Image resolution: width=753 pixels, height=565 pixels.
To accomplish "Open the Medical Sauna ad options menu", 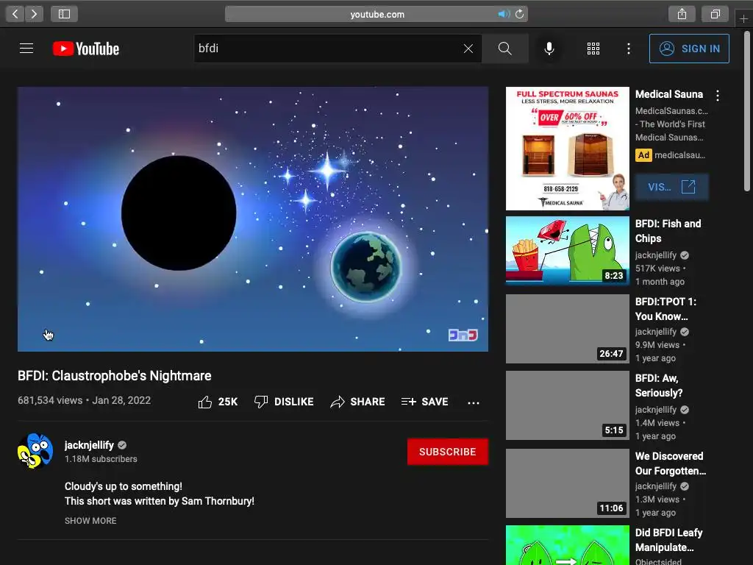I will point(718,95).
